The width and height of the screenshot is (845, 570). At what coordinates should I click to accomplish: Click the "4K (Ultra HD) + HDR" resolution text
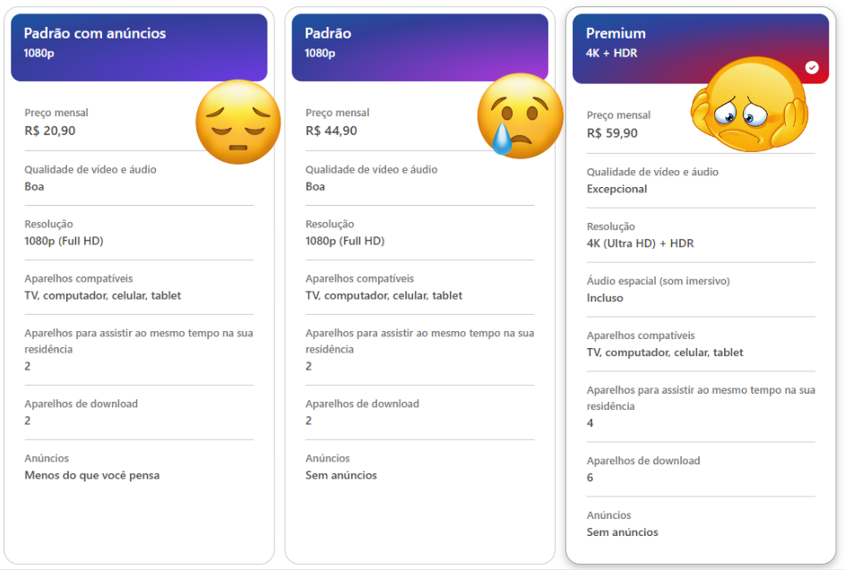tap(640, 243)
